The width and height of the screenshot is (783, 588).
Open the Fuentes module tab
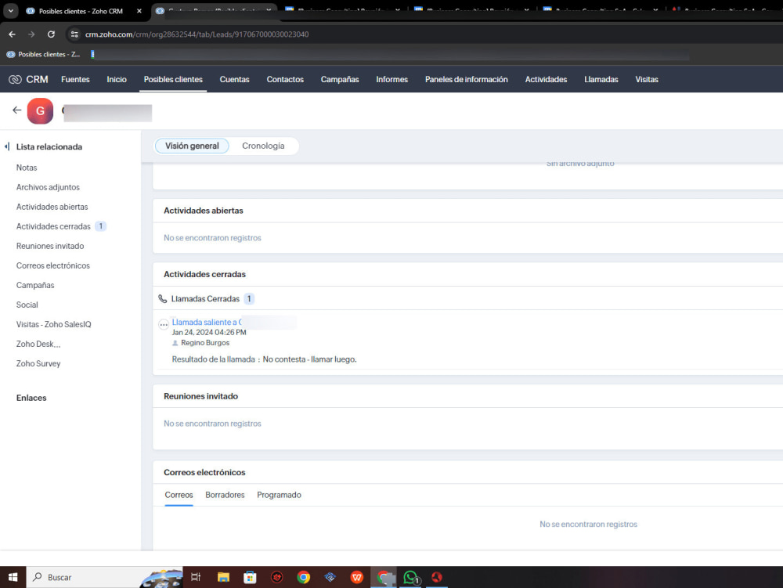coord(75,79)
